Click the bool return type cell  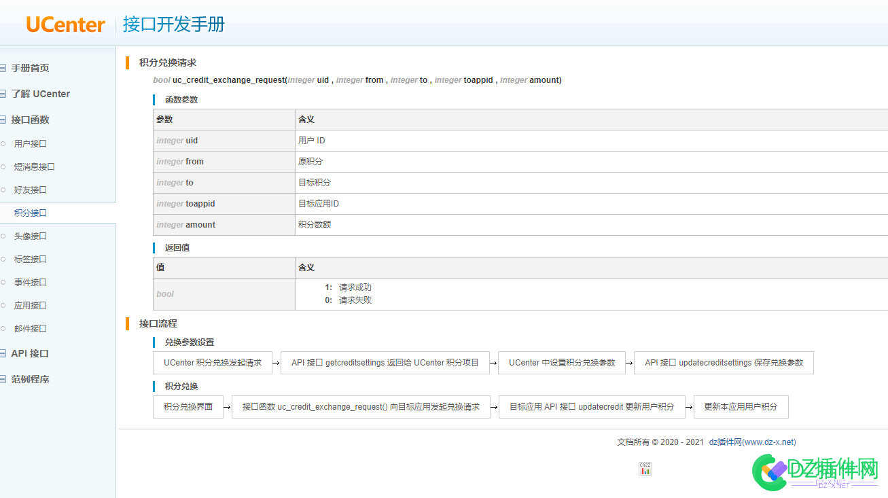[224, 294]
